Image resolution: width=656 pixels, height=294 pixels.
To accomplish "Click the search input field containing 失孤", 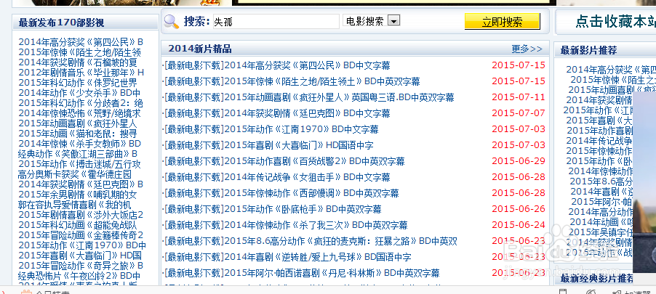I will [x=276, y=22].
